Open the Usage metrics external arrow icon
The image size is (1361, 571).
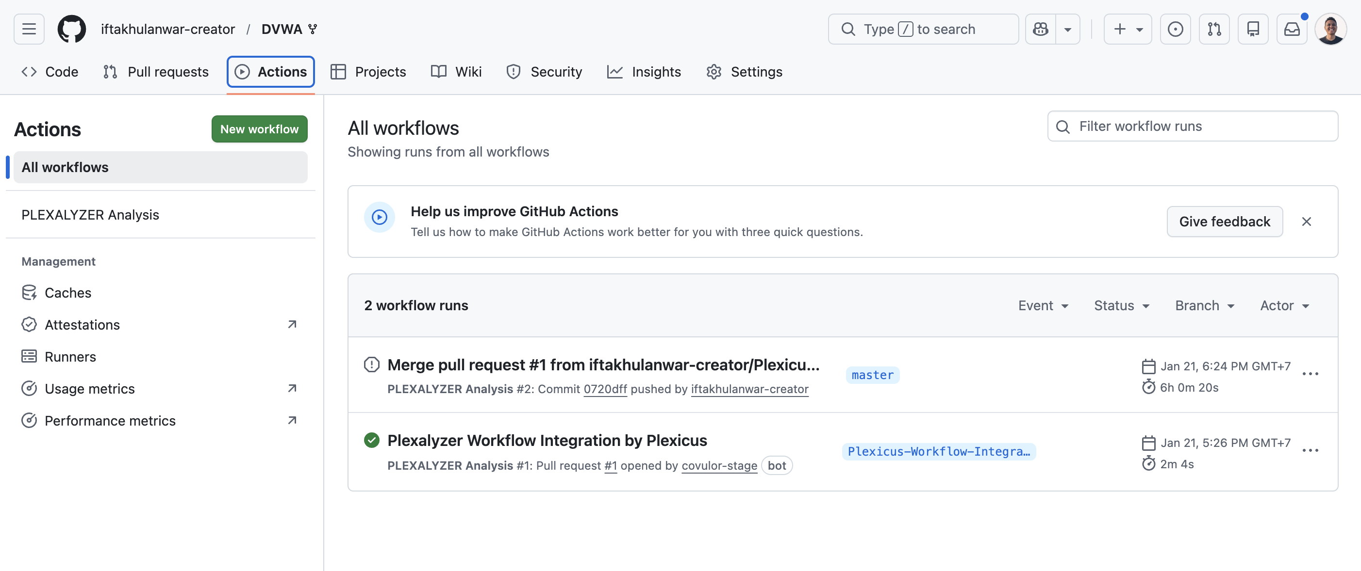pos(292,388)
